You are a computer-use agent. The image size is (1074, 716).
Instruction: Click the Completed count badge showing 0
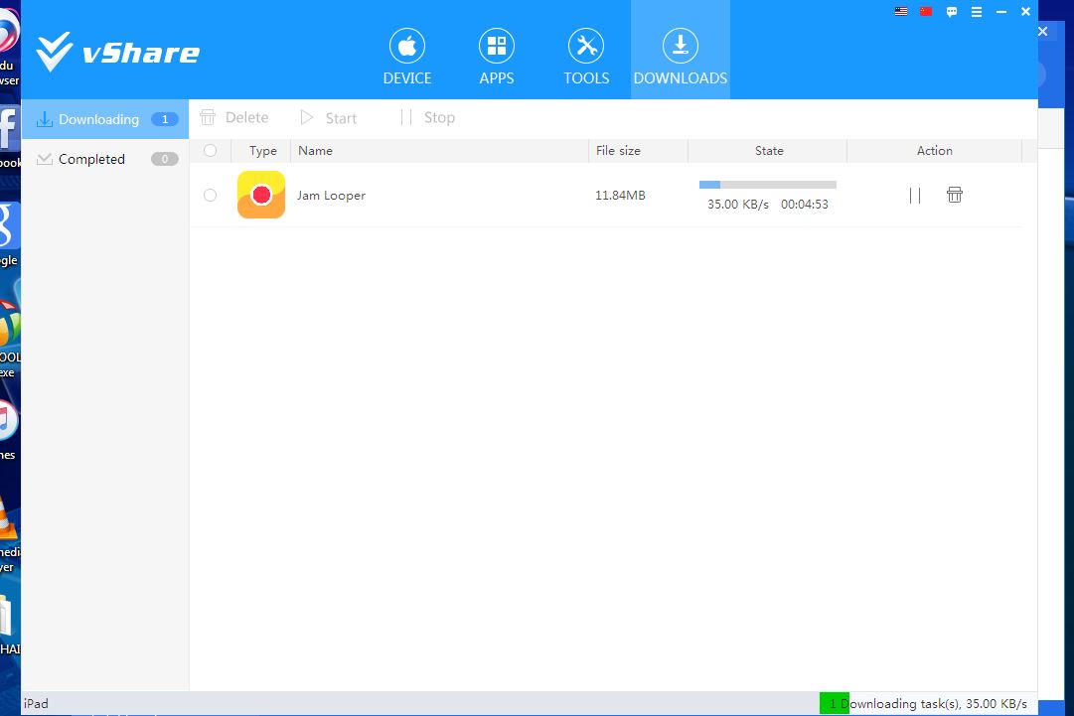[x=164, y=159]
